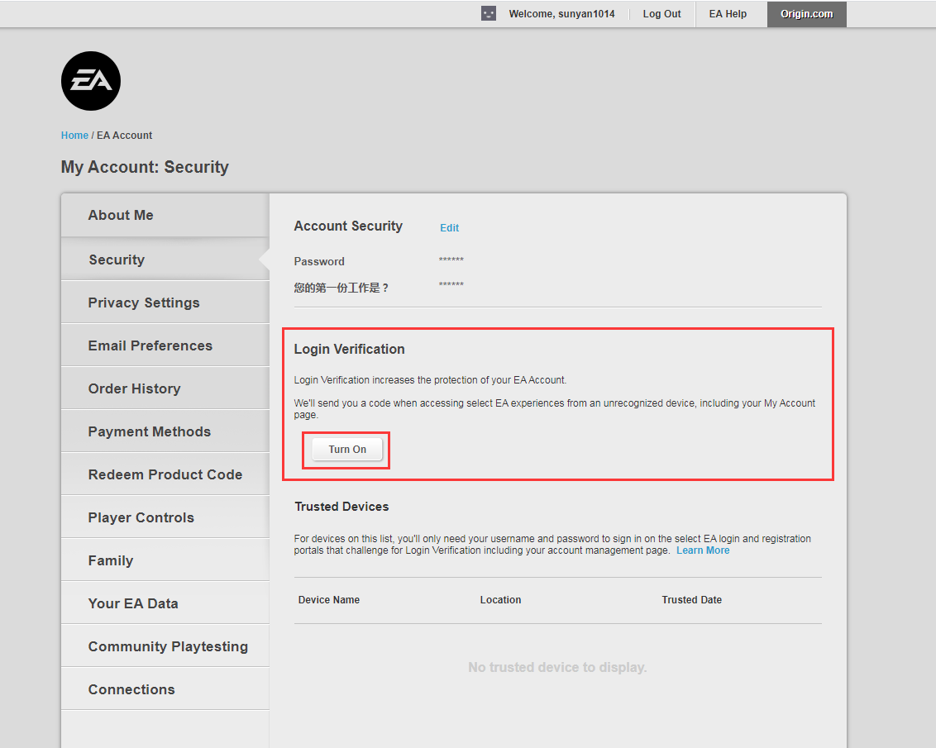This screenshot has width=936, height=748.
Task: Click the My Account: Security page title
Action: point(145,167)
